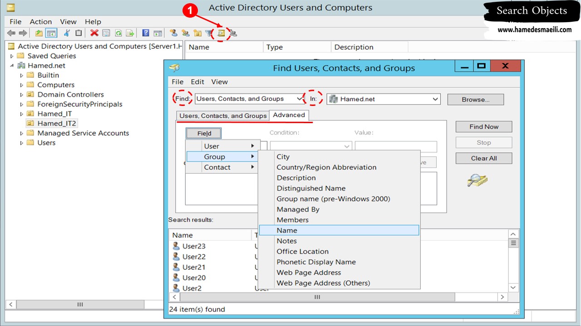Select the Advanced tab

point(289,115)
